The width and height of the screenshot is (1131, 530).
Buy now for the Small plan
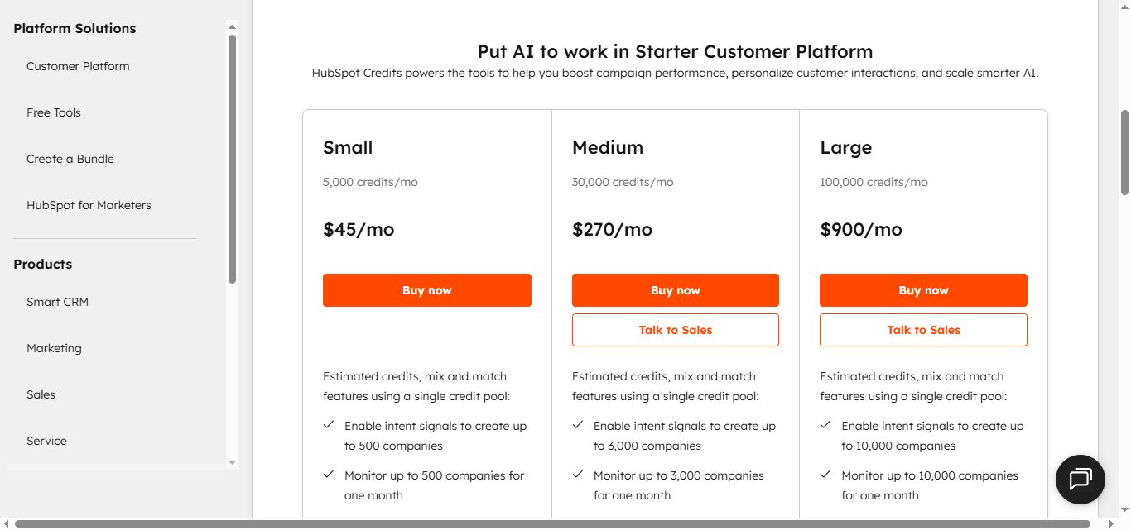[427, 290]
